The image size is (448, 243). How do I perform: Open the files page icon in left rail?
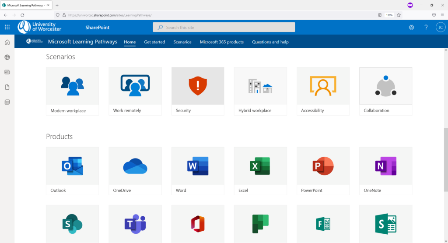coord(7,87)
